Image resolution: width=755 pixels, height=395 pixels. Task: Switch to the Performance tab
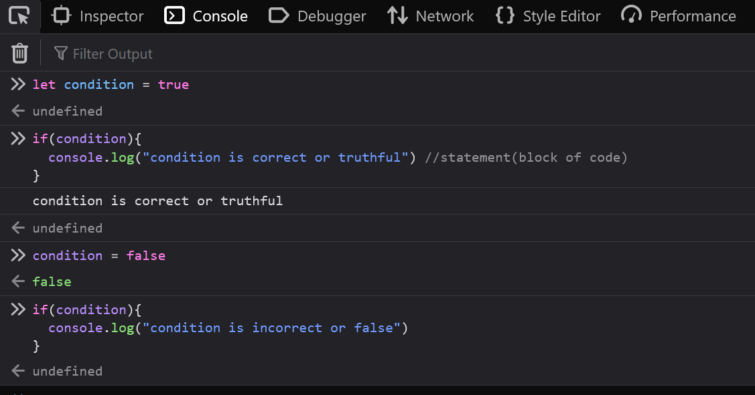tap(693, 16)
